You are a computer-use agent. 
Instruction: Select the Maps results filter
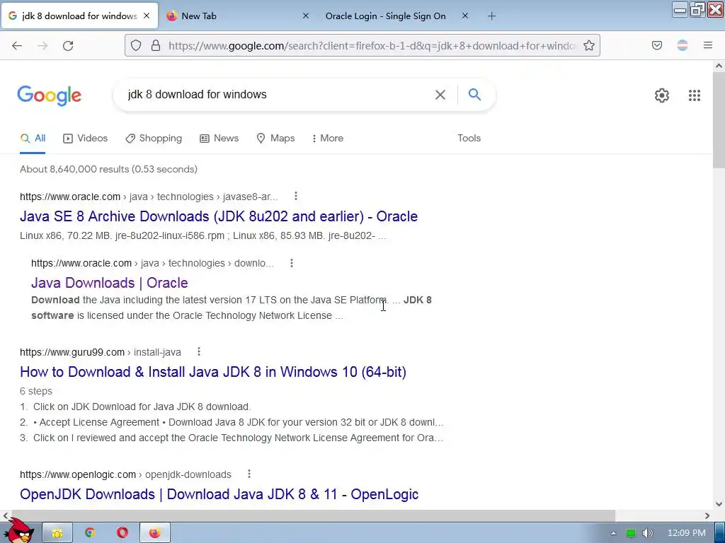(275, 138)
